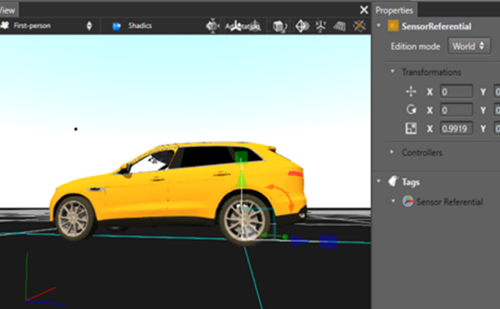The image size is (500, 309).
Task: Open the Shadics rendering mode selector
Action: click(132, 26)
